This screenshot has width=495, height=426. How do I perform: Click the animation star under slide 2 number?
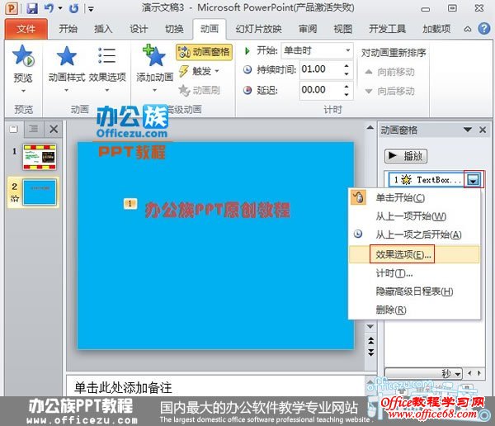point(15,199)
